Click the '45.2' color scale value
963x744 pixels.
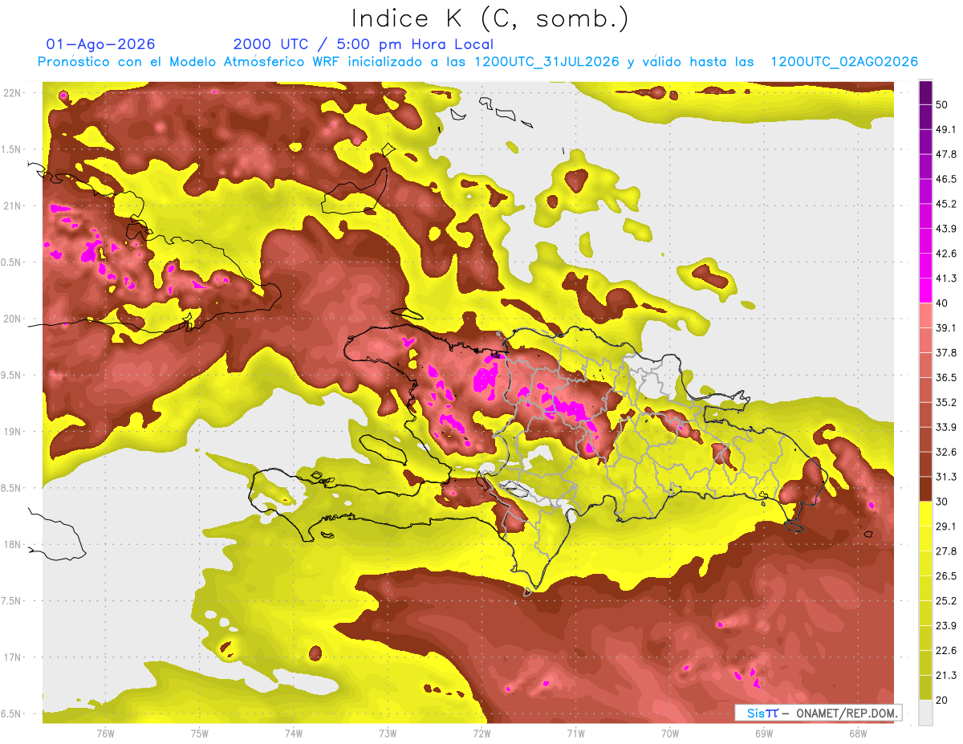pyautogui.click(x=945, y=204)
